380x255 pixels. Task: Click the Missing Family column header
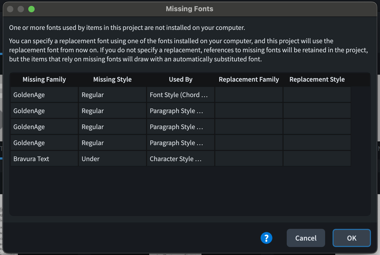click(44, 79)
